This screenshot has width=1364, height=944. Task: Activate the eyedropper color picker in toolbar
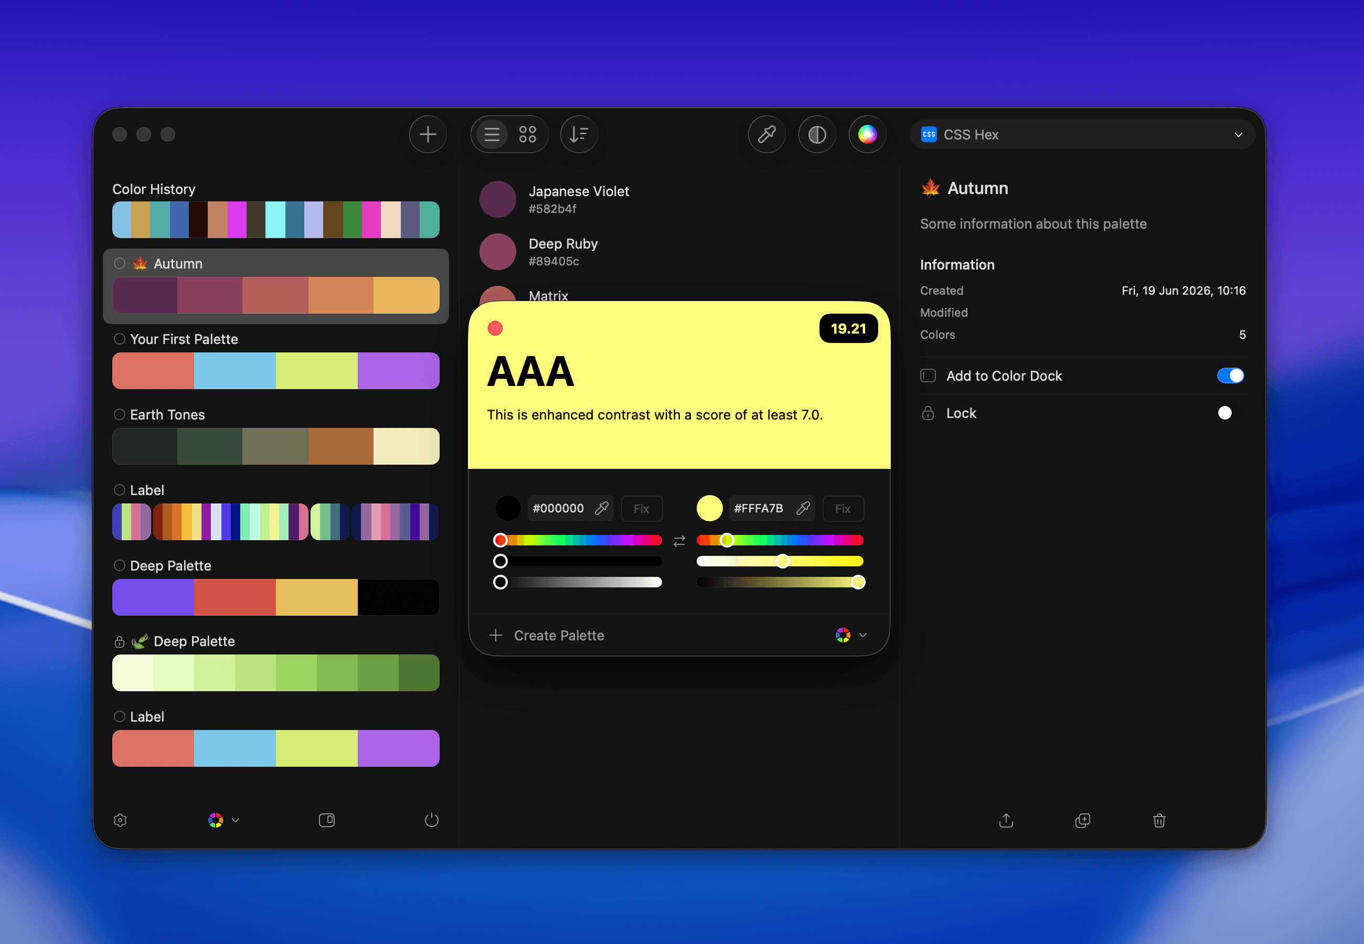coord(766,134)
